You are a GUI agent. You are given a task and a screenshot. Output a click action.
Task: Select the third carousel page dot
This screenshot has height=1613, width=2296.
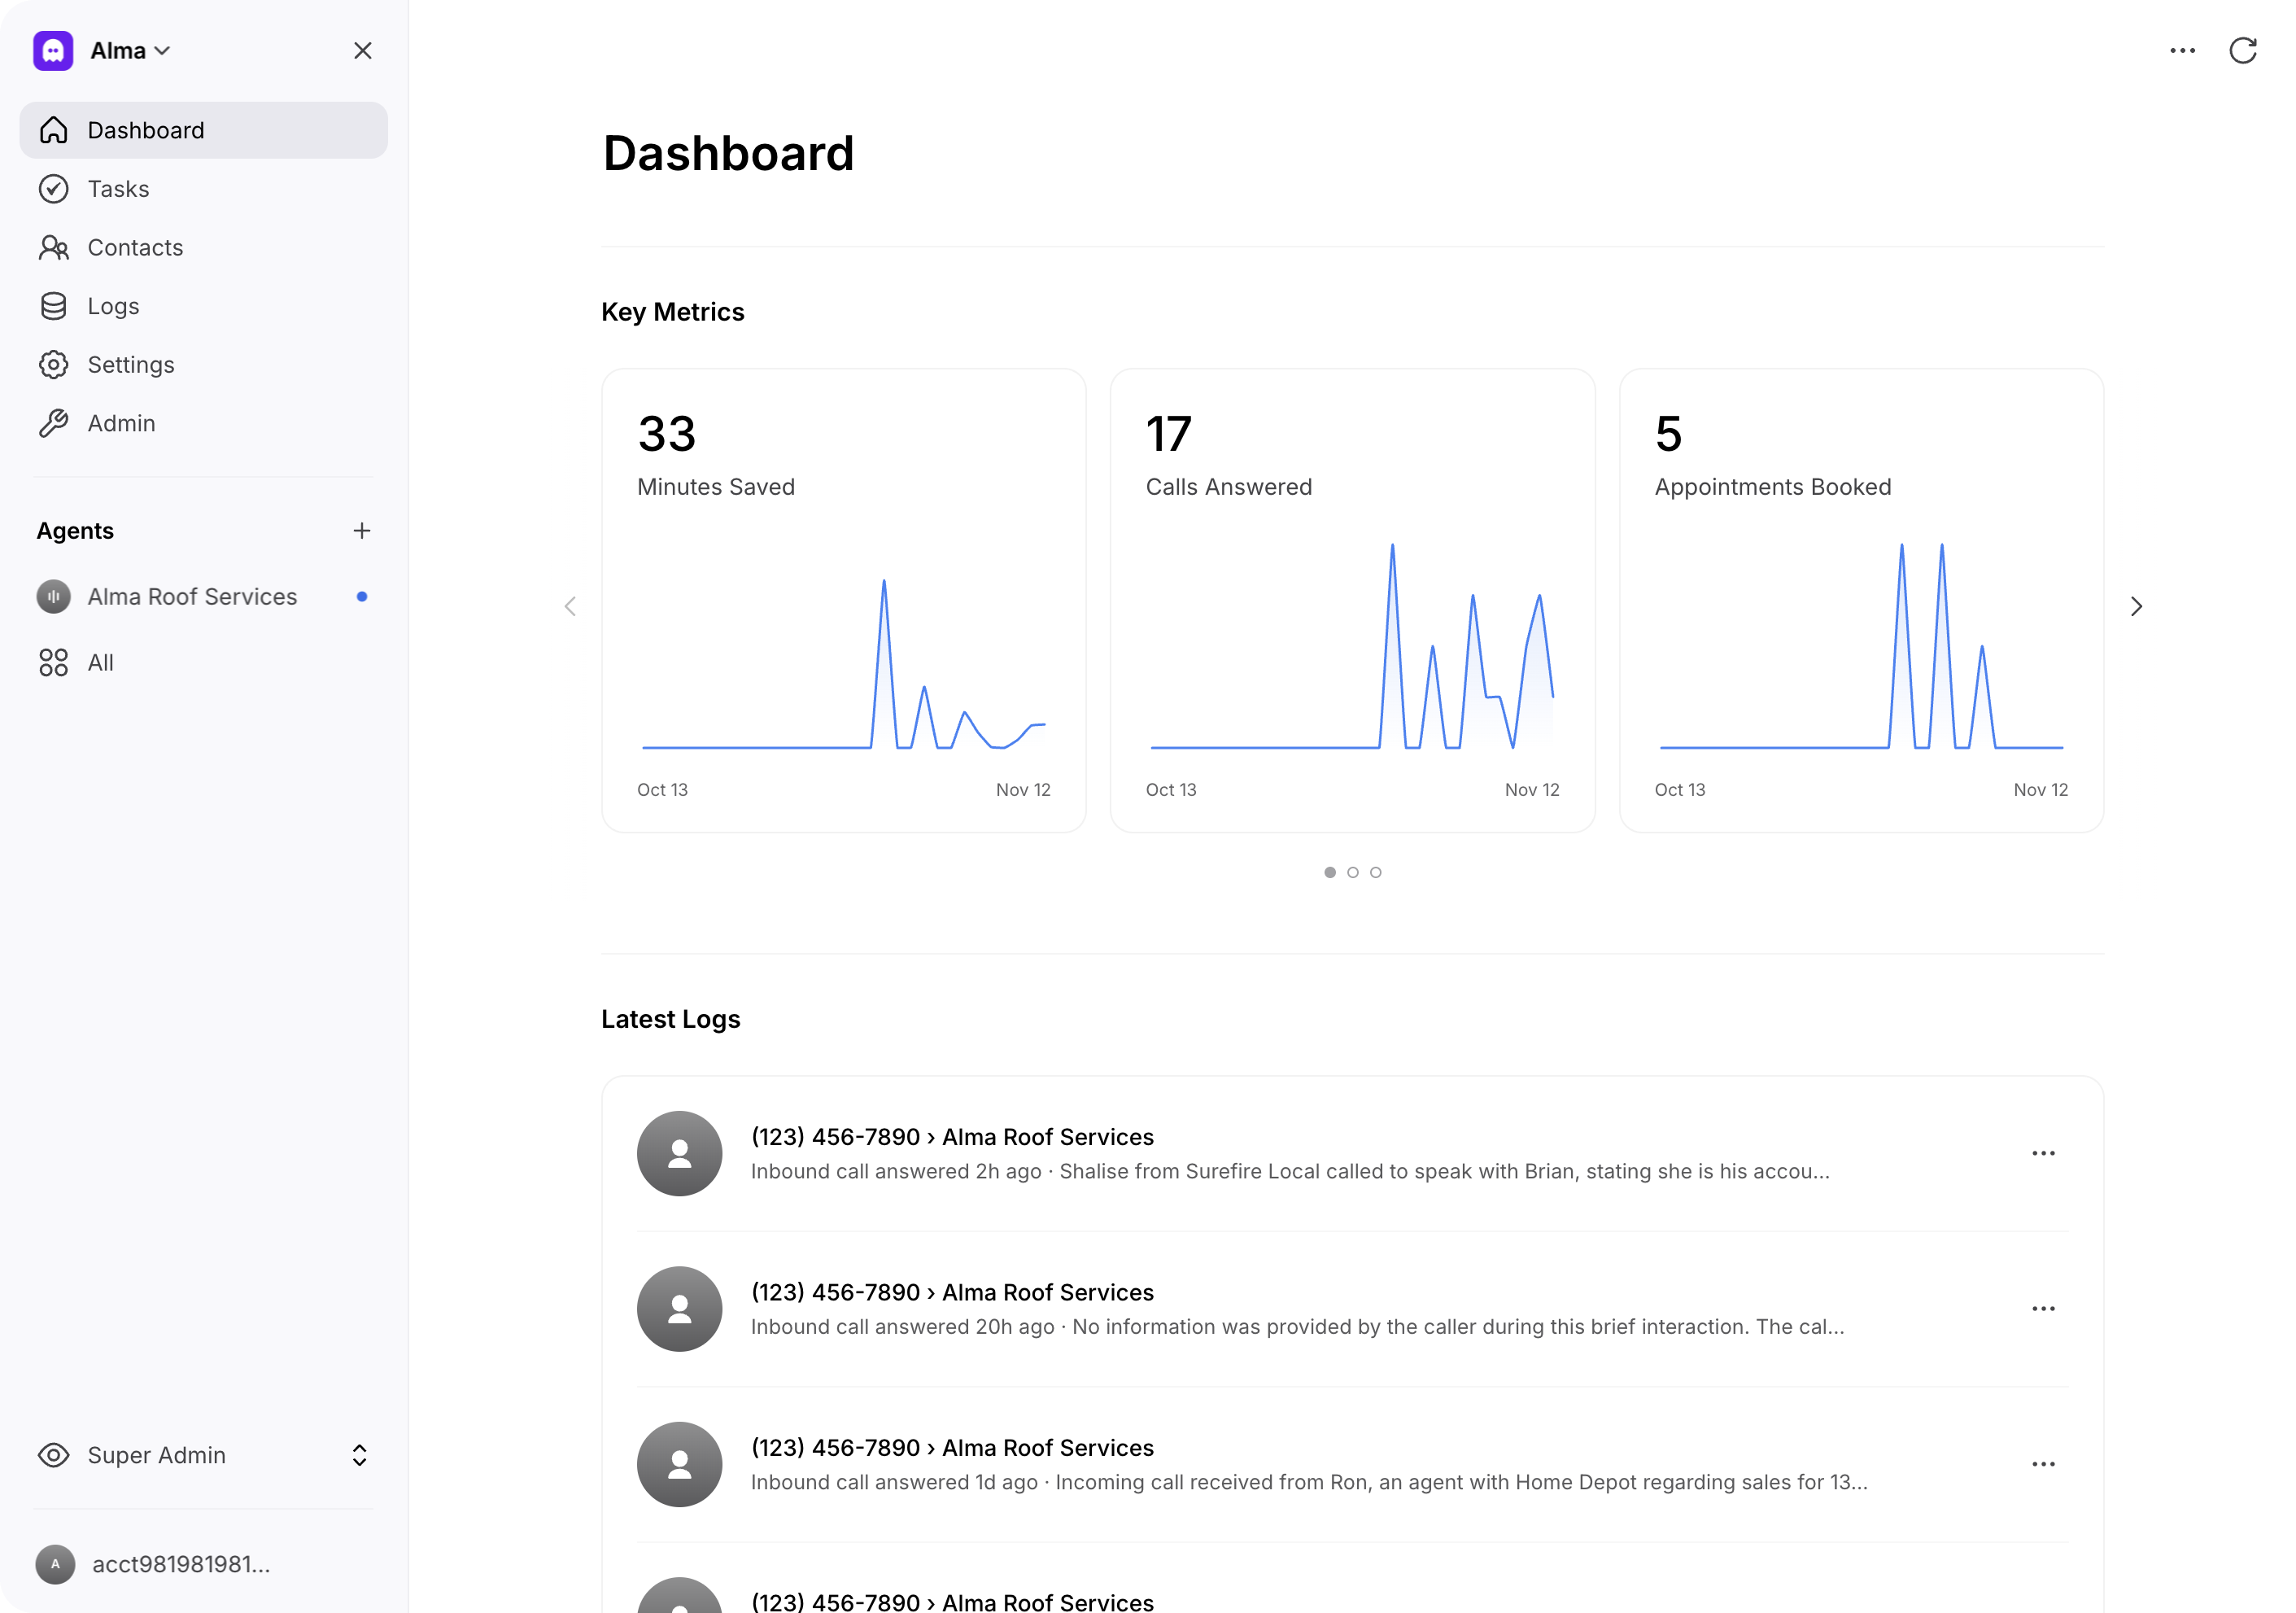coord(1375,873)
